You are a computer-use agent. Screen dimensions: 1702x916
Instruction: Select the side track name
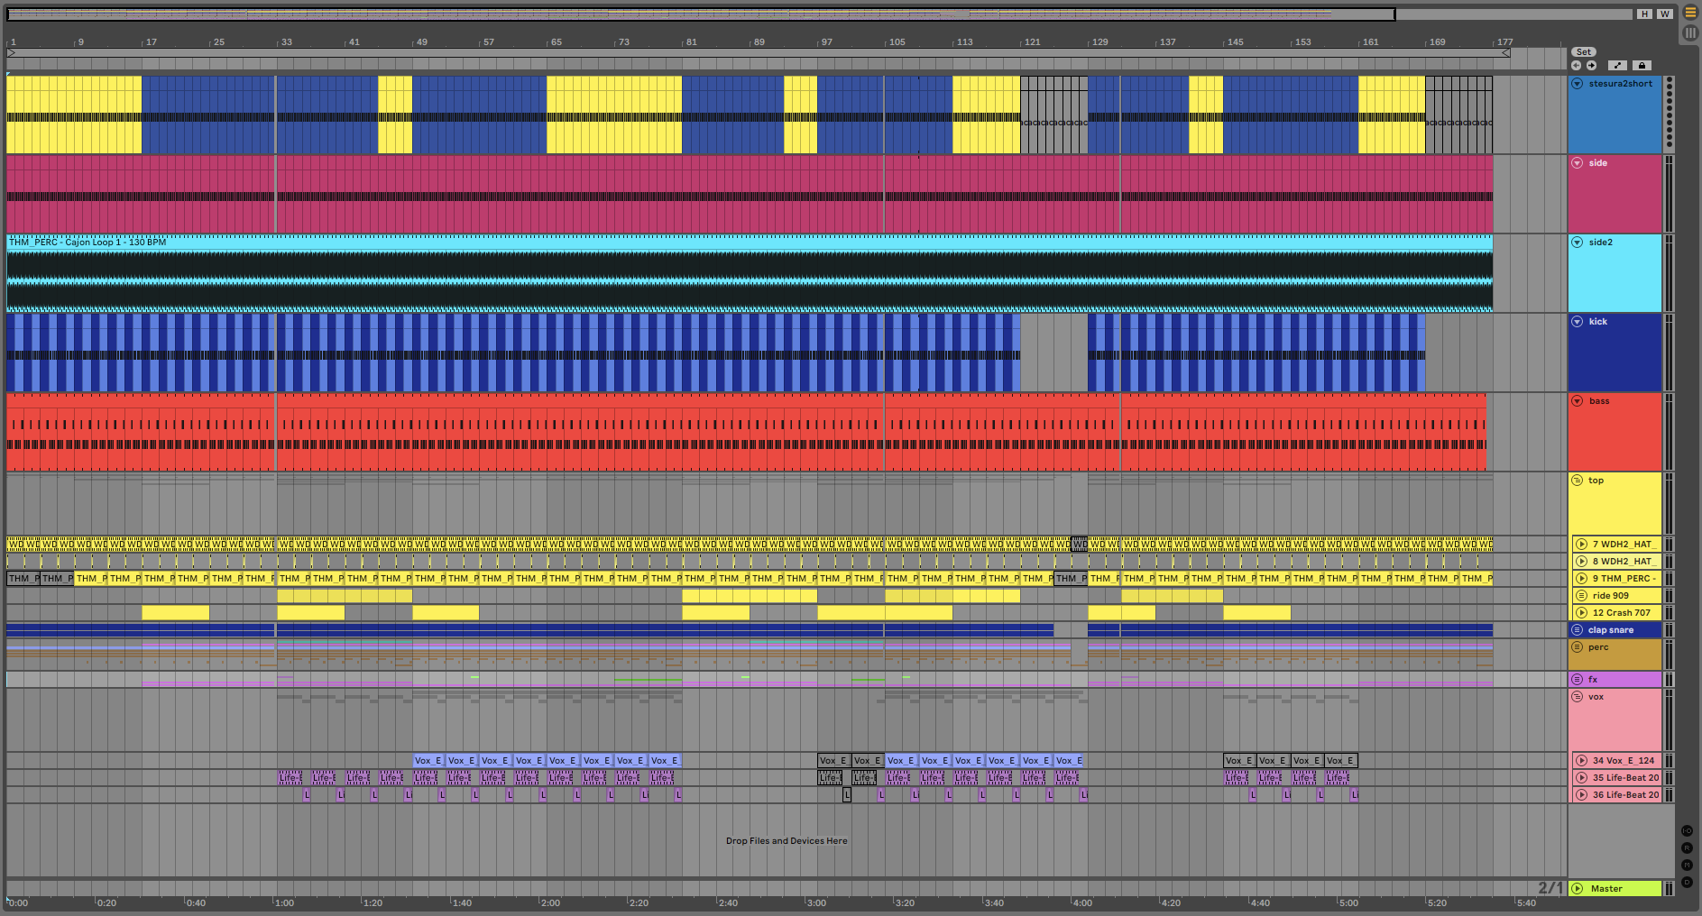click(1598, 163)
